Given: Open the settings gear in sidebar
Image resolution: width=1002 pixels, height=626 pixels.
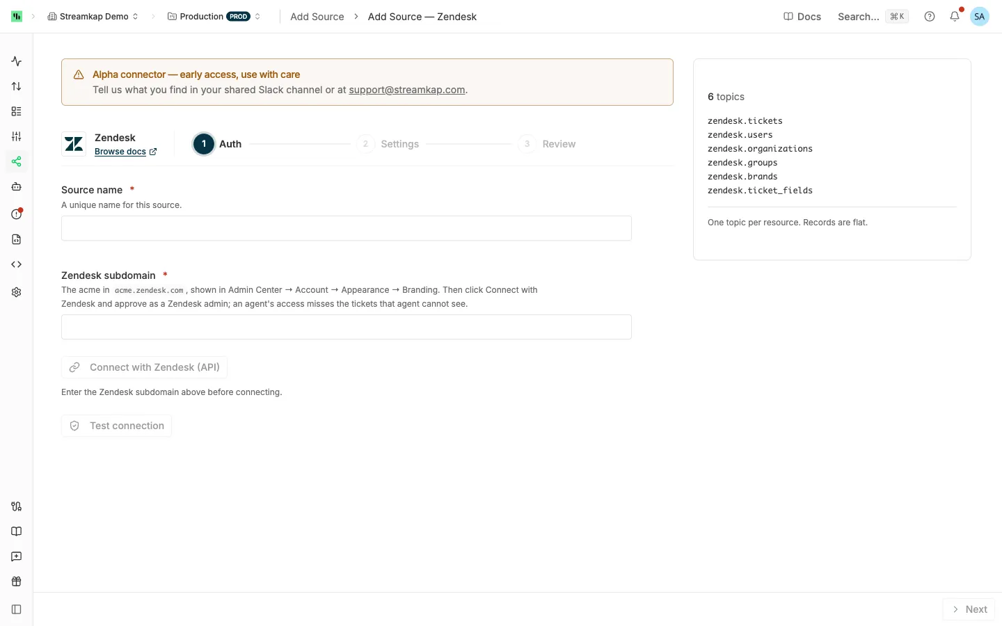Looking at the screenshot, I should coord(17,292).
